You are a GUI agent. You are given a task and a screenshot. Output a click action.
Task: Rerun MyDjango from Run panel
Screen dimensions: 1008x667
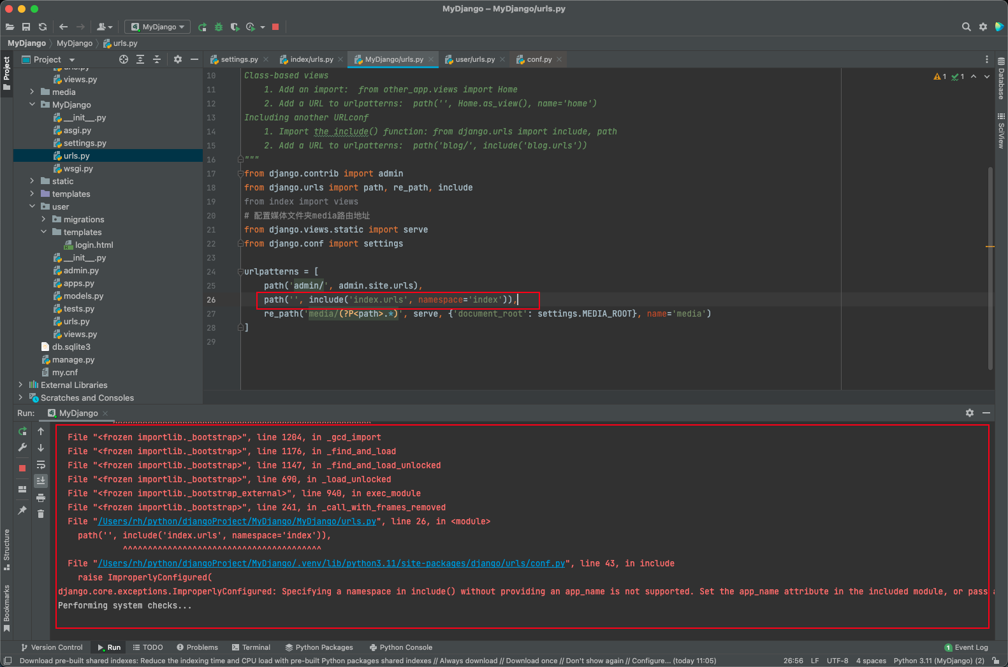[x=22, y=431]
